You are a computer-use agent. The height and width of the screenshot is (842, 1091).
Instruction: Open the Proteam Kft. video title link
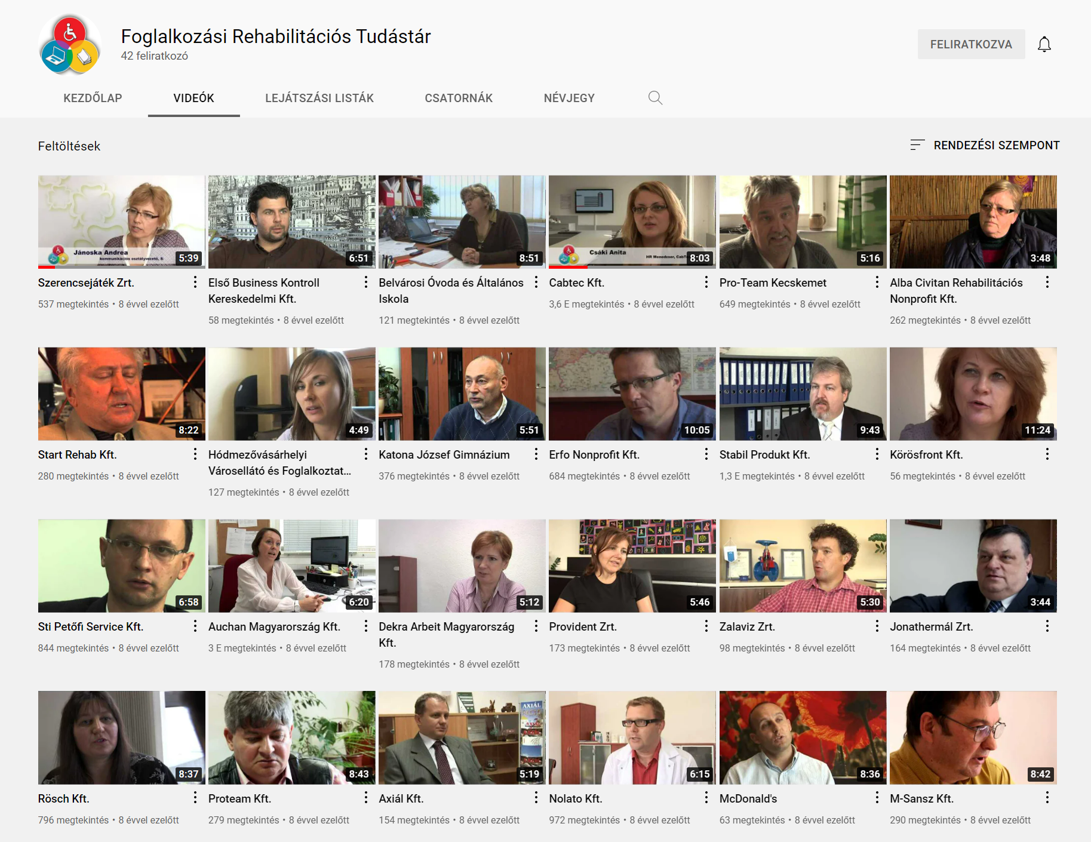tap(239, 798)
